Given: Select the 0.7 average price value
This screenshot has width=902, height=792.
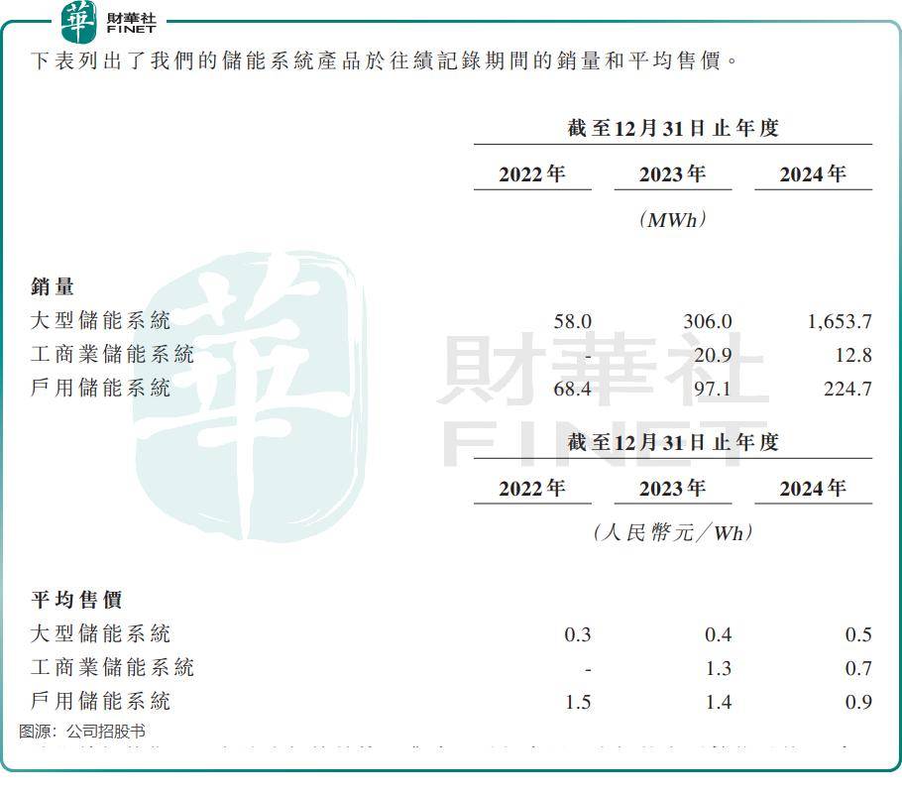Looking at the screenshot, I should [858, 668].
